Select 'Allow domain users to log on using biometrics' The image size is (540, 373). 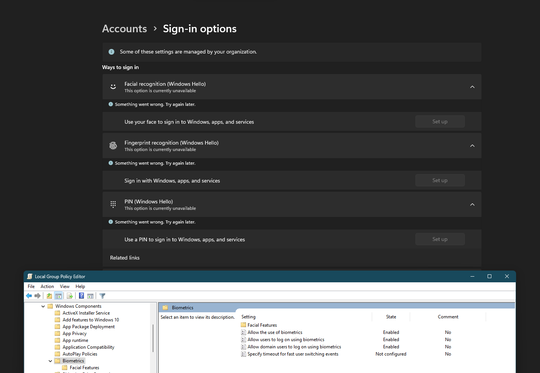[x=294, y=347]
